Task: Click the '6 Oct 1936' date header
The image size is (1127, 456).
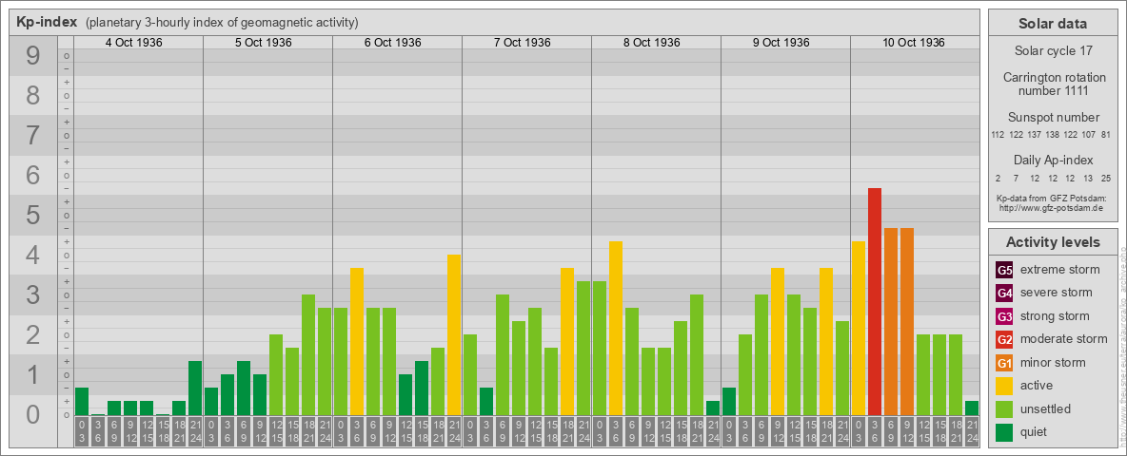Action: point(392,43)
